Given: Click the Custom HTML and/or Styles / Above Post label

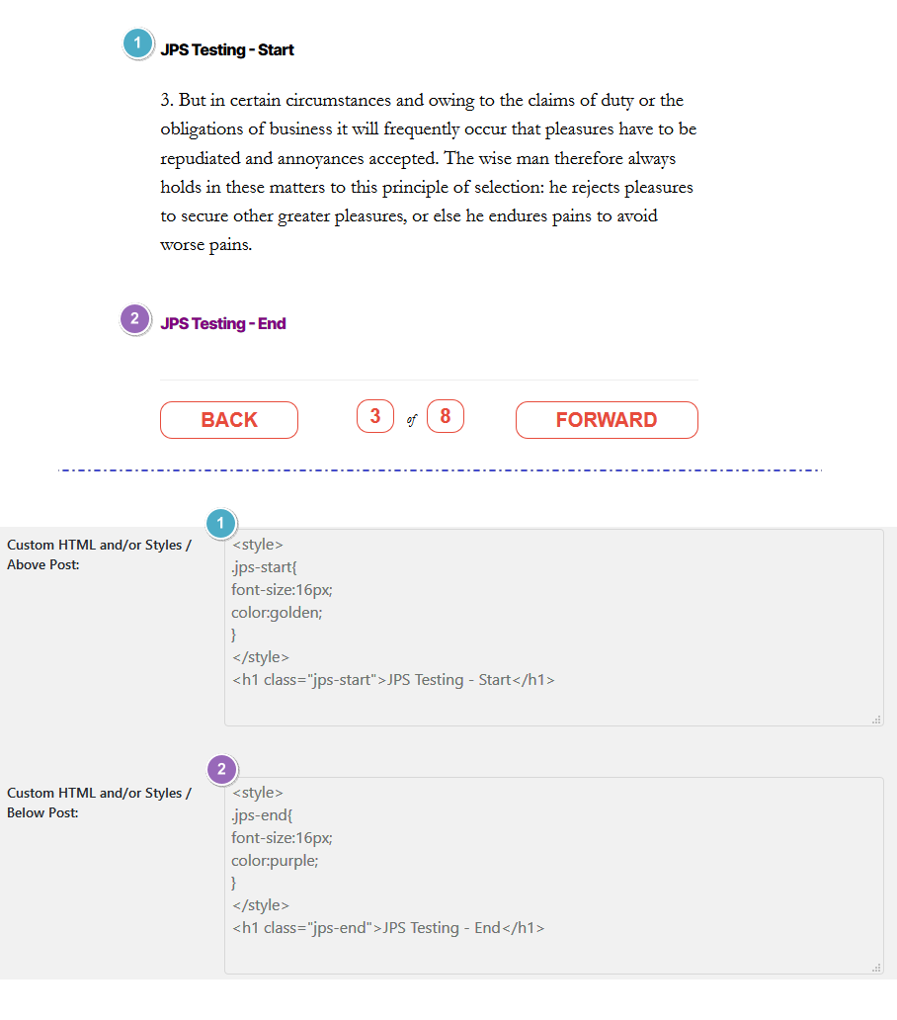Looking at the screenshot, I should [99, 554].
